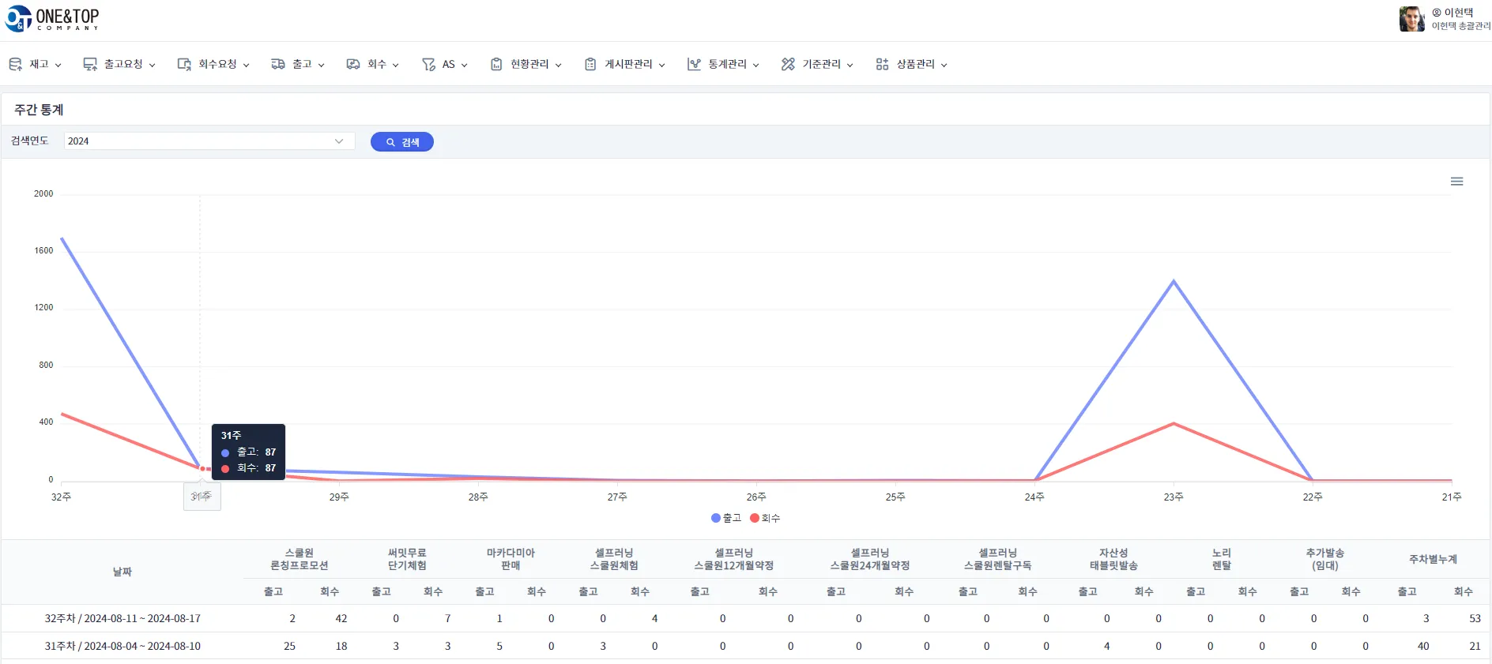Image resolution: width=1492 pixels, height=664 pixels.
Task: Toggle the 회수 series in chart legend
Action: [765, 518]
